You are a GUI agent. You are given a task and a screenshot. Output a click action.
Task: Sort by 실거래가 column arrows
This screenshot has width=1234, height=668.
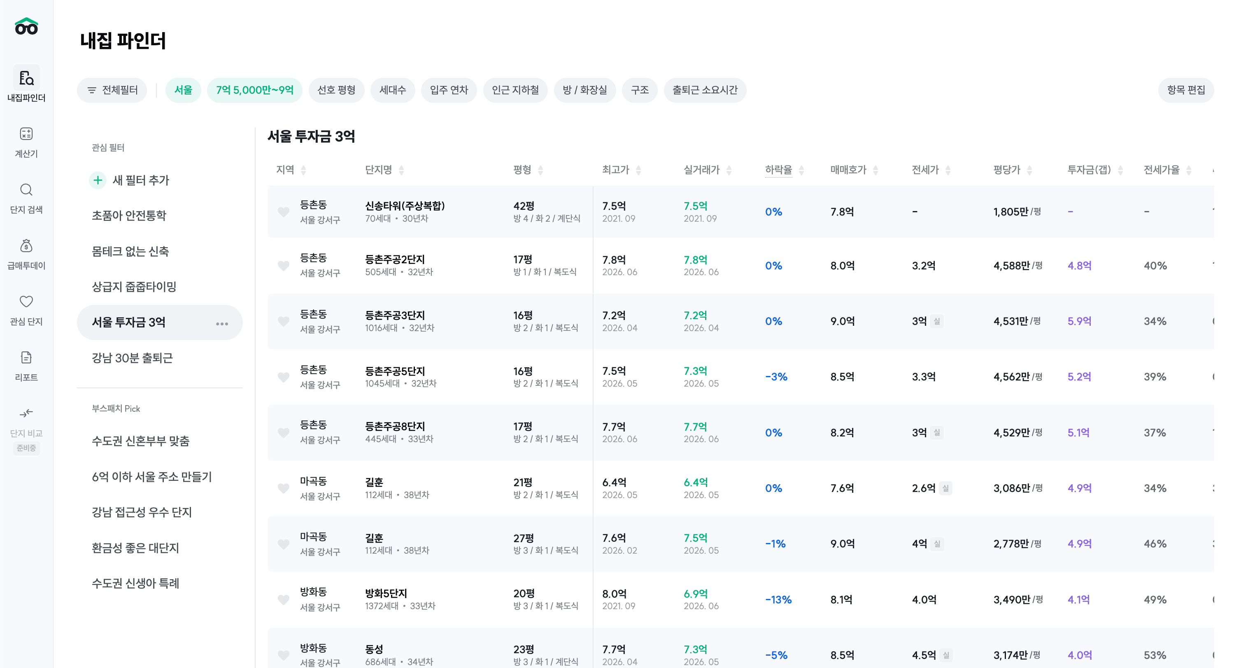729,170
